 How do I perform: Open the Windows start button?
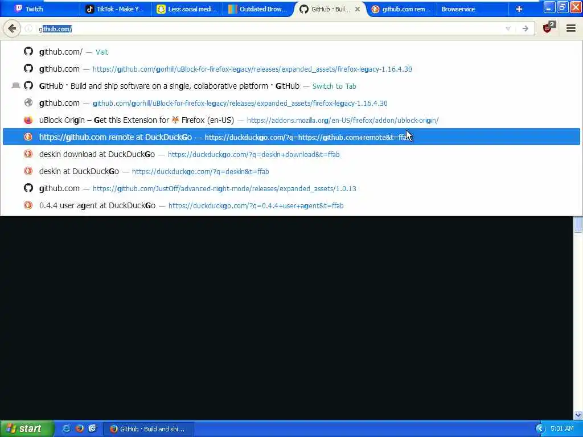pyautogui.click(x=27, y=428)
